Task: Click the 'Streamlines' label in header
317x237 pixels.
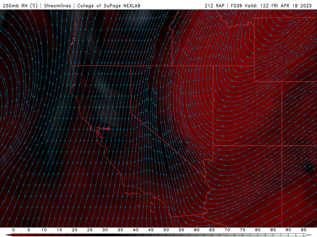Action: tap(57, 6)
